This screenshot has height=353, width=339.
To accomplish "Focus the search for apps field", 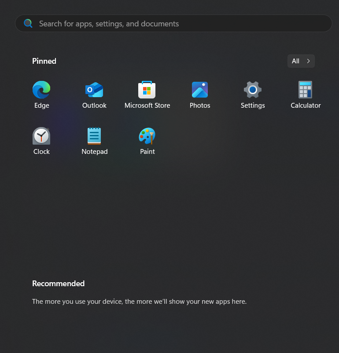I will 173,23.
